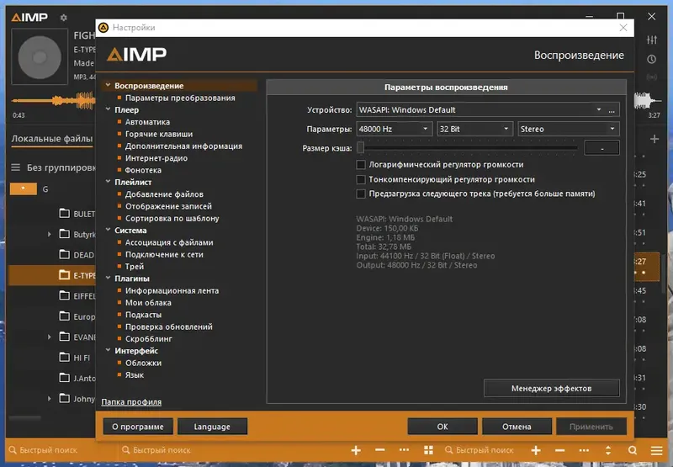Click the remove minus icon left of grid
Screen dimensions: 673x467
point(380,450)
